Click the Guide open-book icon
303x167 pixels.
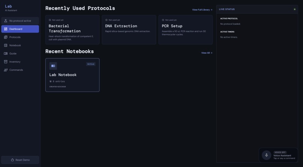click(6, 53)
